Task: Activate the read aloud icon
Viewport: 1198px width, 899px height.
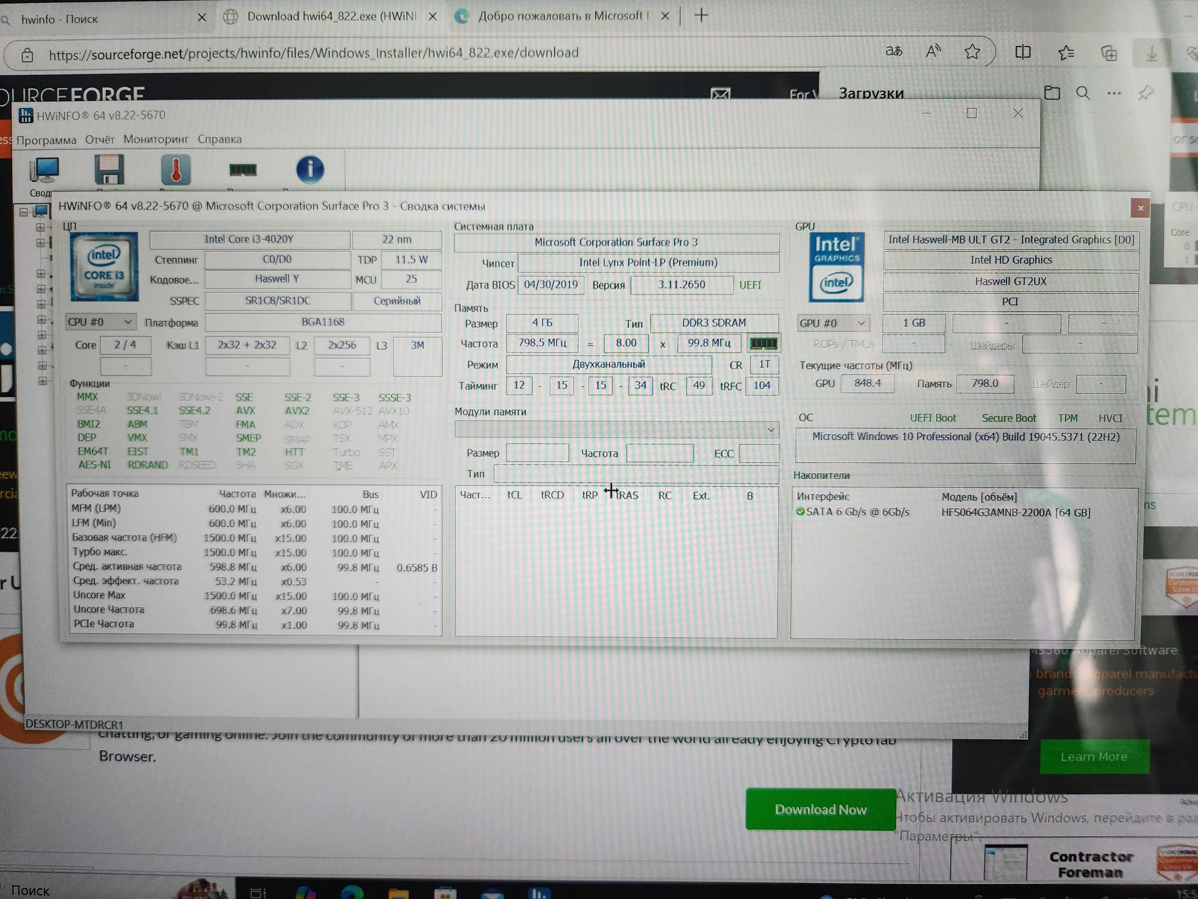Action: coord(933,52)
